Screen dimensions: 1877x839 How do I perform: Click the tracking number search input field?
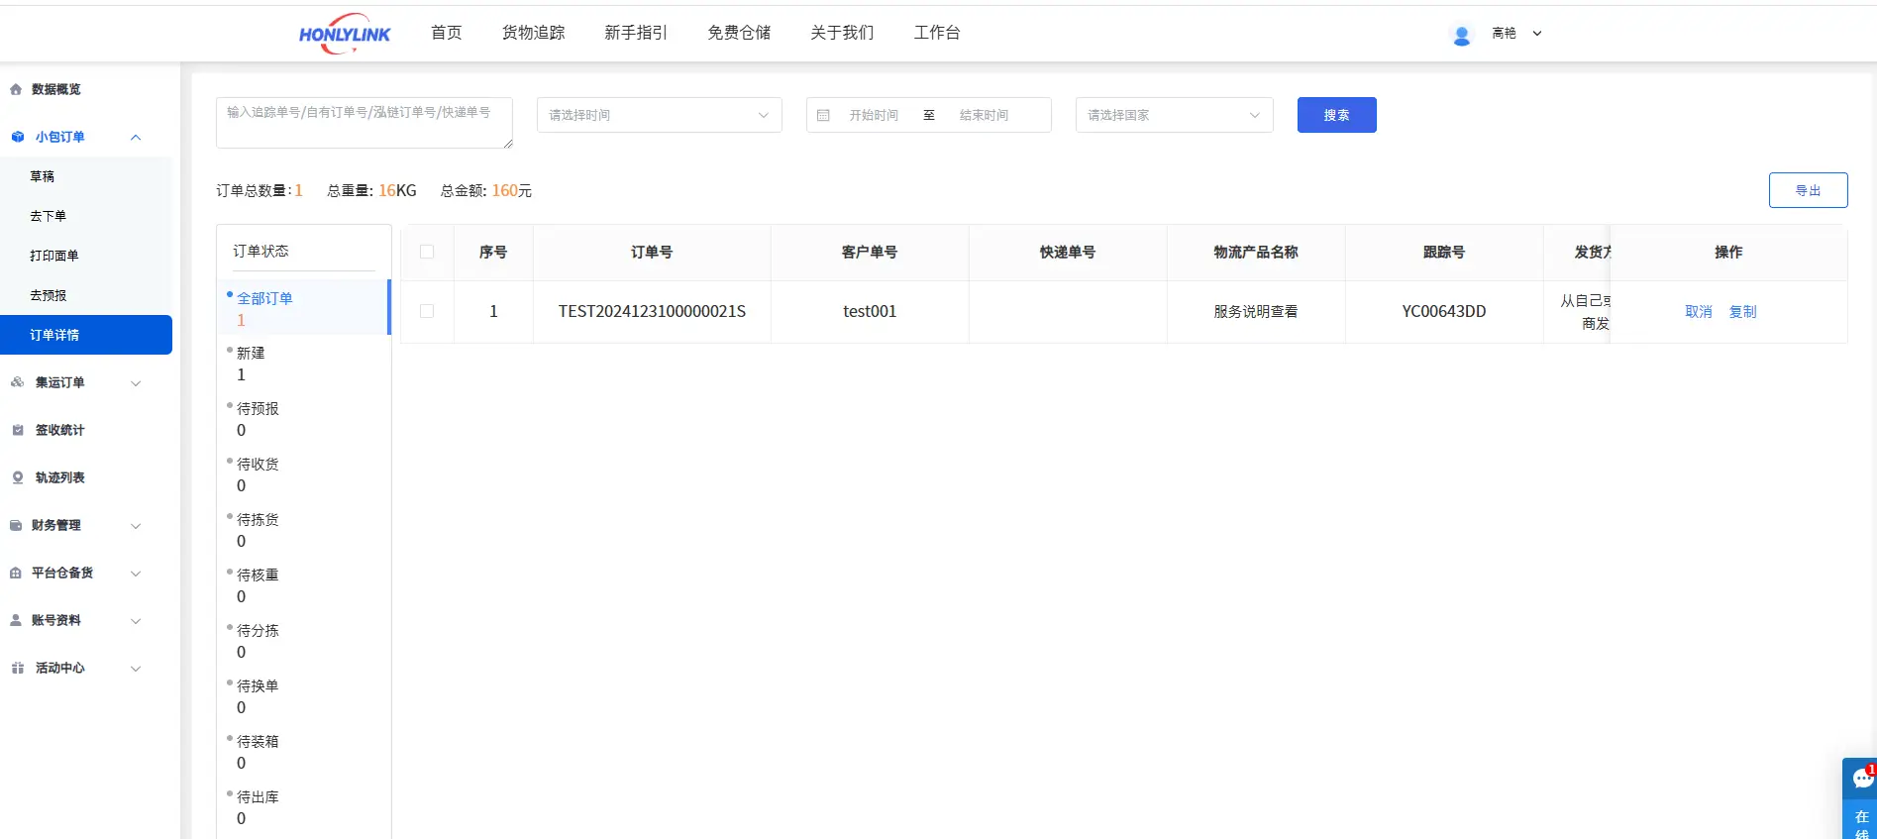364,123
